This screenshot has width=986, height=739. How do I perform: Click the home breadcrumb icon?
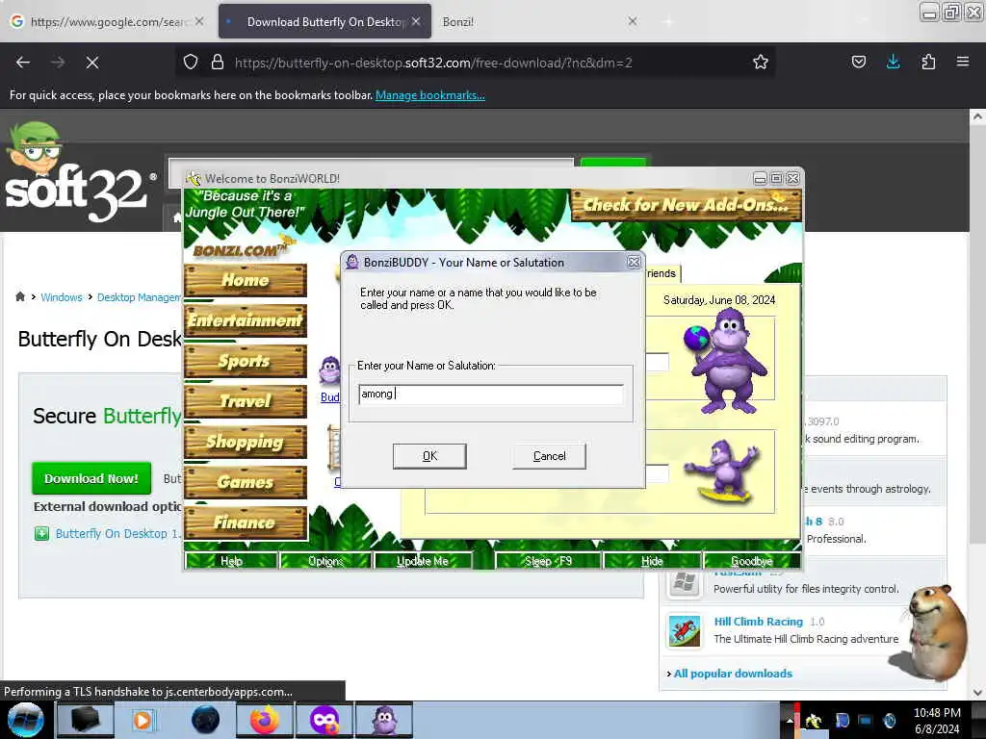(20, 296)
